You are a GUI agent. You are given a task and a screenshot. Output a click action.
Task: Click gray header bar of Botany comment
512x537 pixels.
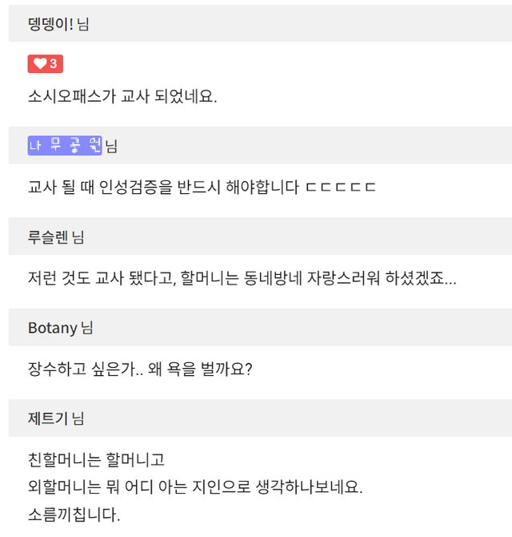[x=260, y=327]
